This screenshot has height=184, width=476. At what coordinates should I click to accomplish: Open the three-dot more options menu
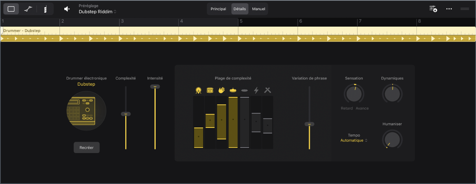pos(449,9)
